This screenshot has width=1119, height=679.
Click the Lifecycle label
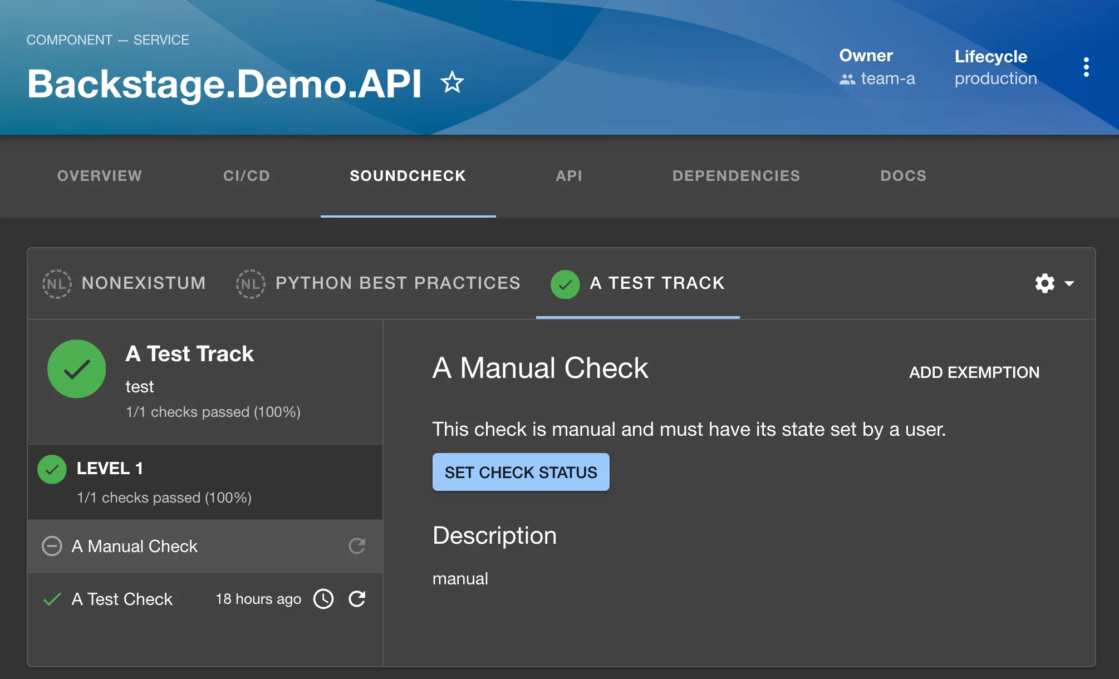(x=991, y=56)
